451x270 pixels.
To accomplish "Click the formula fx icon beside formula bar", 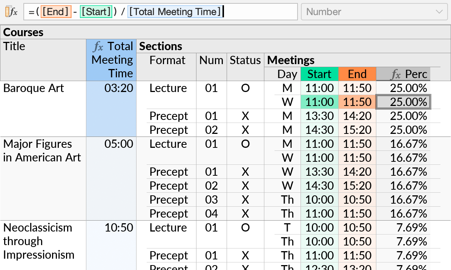I will [x=11, y=12].
